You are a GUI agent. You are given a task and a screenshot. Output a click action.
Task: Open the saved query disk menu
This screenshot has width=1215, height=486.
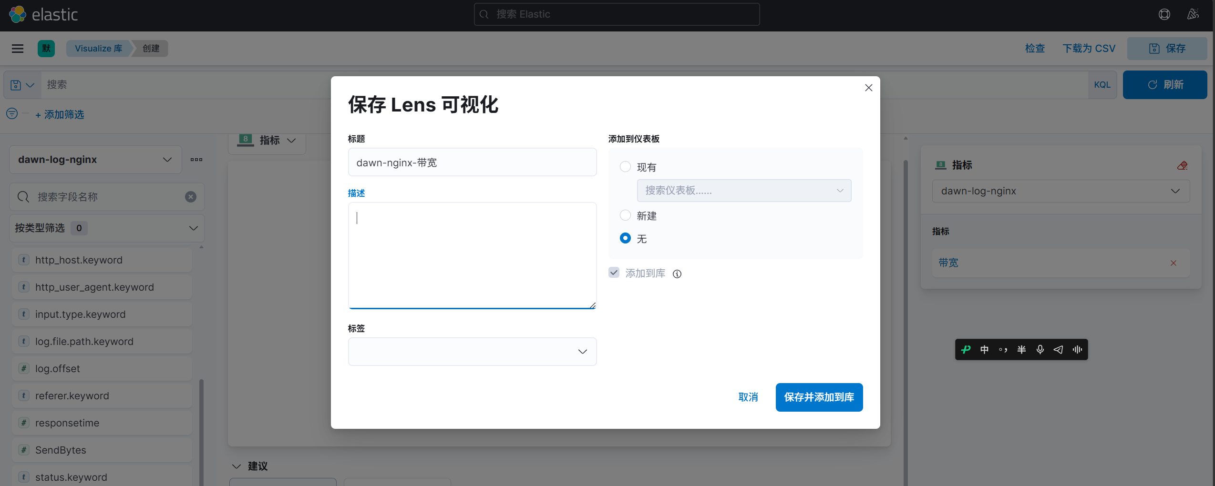[22, 85]
